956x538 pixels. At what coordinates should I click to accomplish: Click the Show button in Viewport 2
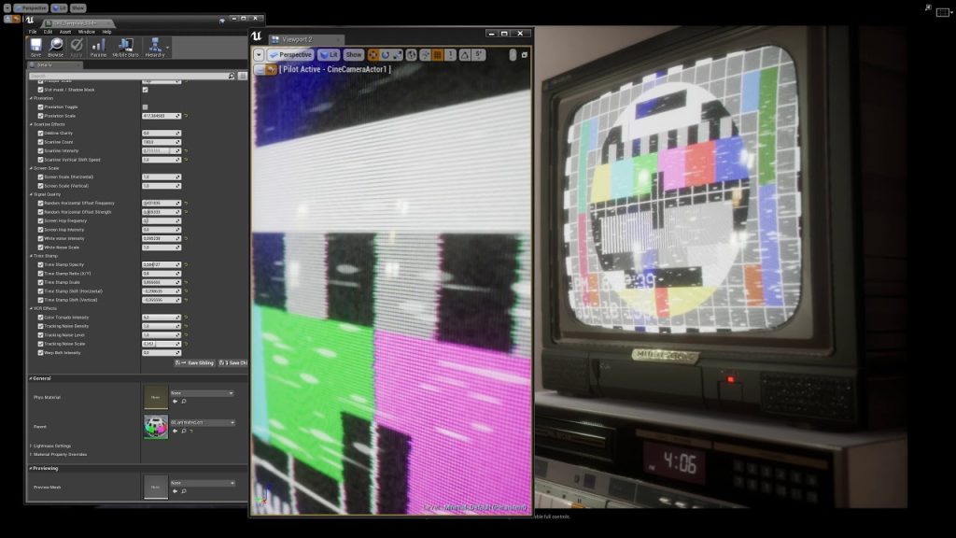[x=354, y=55]
